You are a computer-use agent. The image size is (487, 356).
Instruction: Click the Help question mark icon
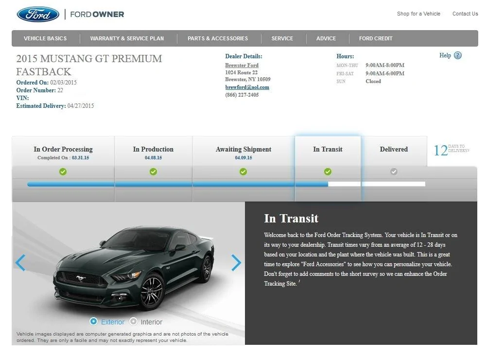coord(457,55)
